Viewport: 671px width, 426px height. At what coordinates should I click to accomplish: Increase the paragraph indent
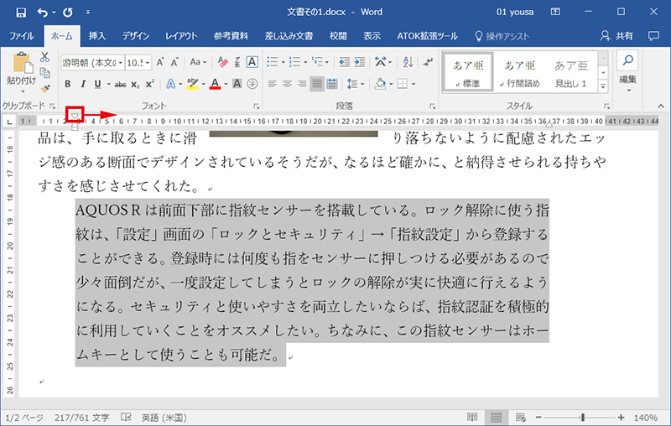360,62
